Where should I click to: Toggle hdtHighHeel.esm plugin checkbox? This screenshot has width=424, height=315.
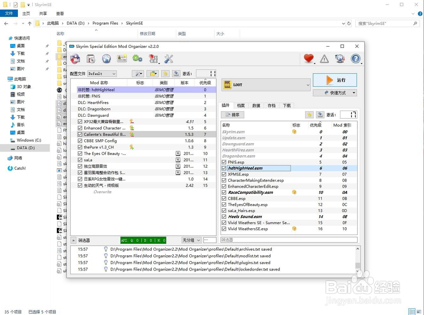point(224,168)
